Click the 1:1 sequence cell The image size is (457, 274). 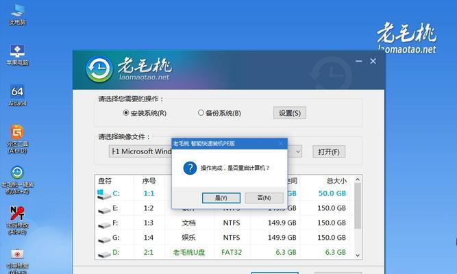[x=149, y=194]
